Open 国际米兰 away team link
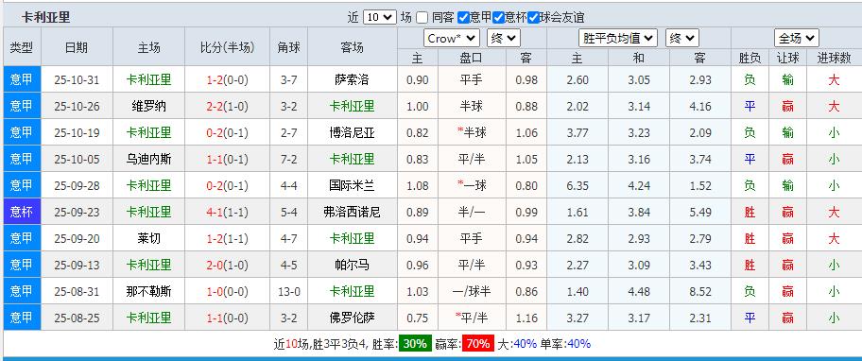 [352, 185]
